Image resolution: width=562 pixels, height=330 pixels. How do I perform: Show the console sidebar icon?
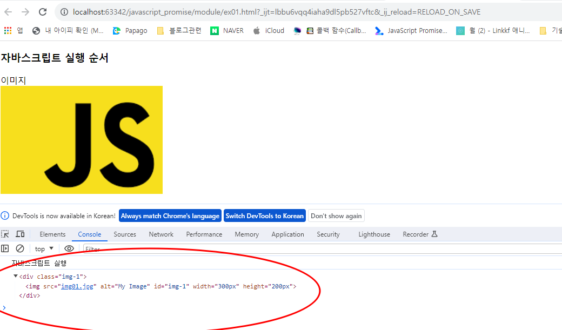5,248
